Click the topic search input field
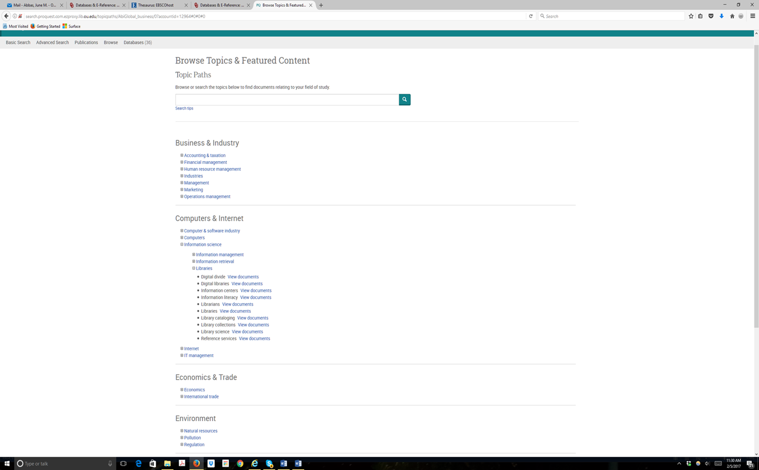This screenshot has height=470, width=759. 287,99
